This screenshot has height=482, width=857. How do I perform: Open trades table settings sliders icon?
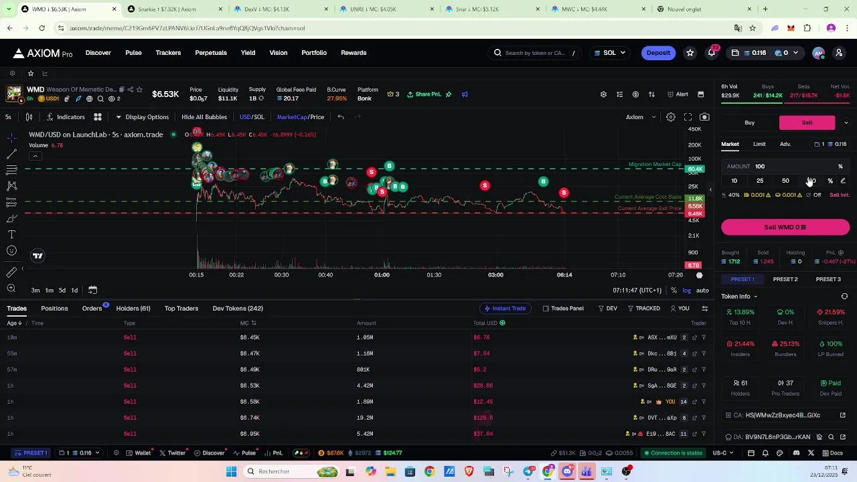[x=704, y=309]
